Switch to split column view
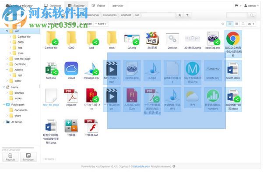Viewport: 274px width, 173px height. 243,24
